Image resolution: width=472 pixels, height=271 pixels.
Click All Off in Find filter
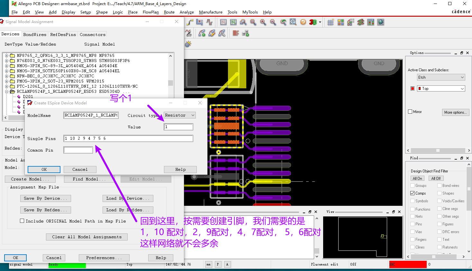436,179
